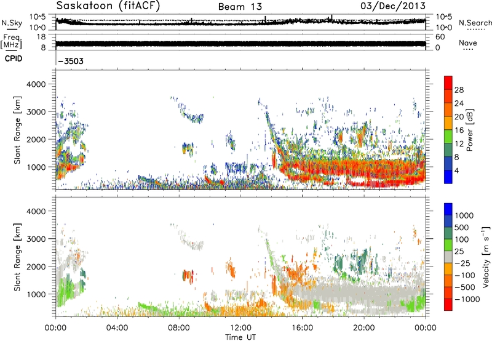The width and height of the screenshot is (492, 341).
Task: Click the 18 tick on frequency axis
Action: click(x=41, y=37)
